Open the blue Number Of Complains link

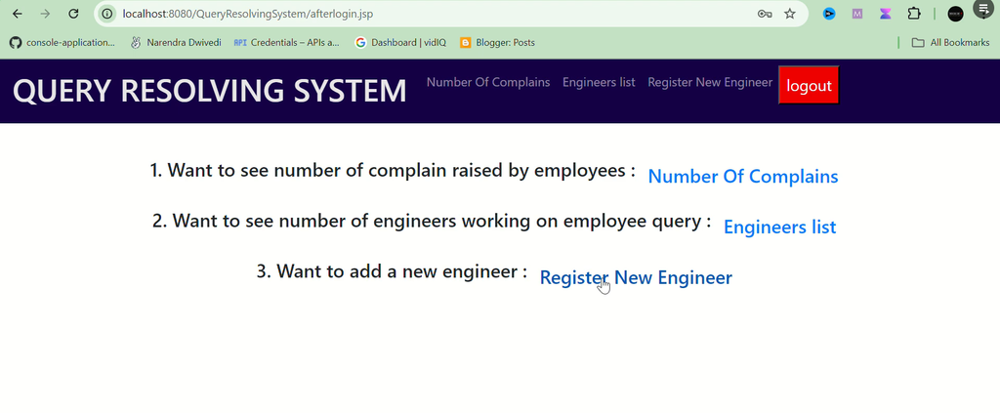pos(743,177)
